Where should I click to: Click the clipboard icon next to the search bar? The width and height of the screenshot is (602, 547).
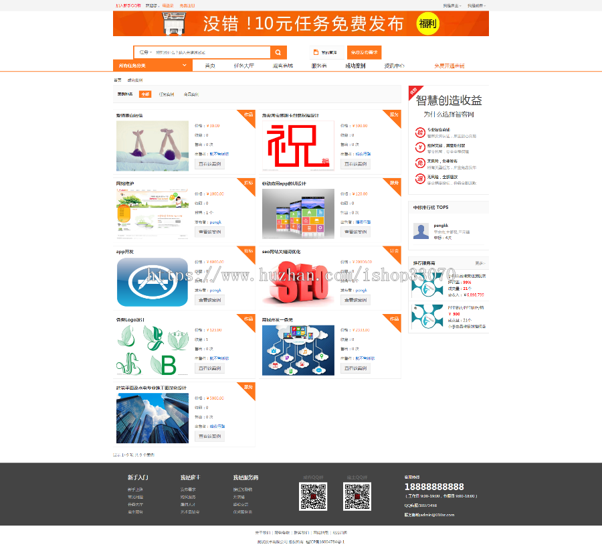[x=315, y=51]
